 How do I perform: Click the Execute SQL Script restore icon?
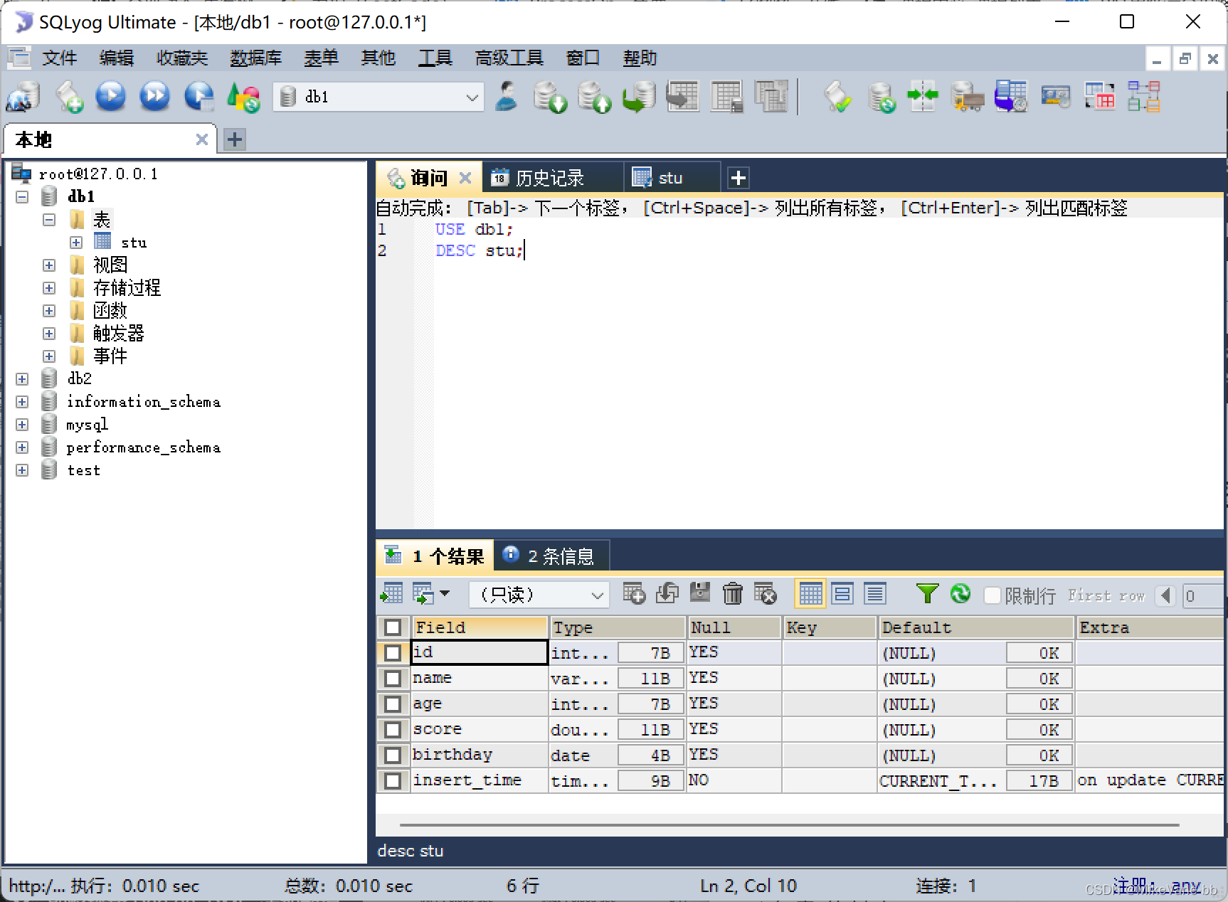(638, 97)
